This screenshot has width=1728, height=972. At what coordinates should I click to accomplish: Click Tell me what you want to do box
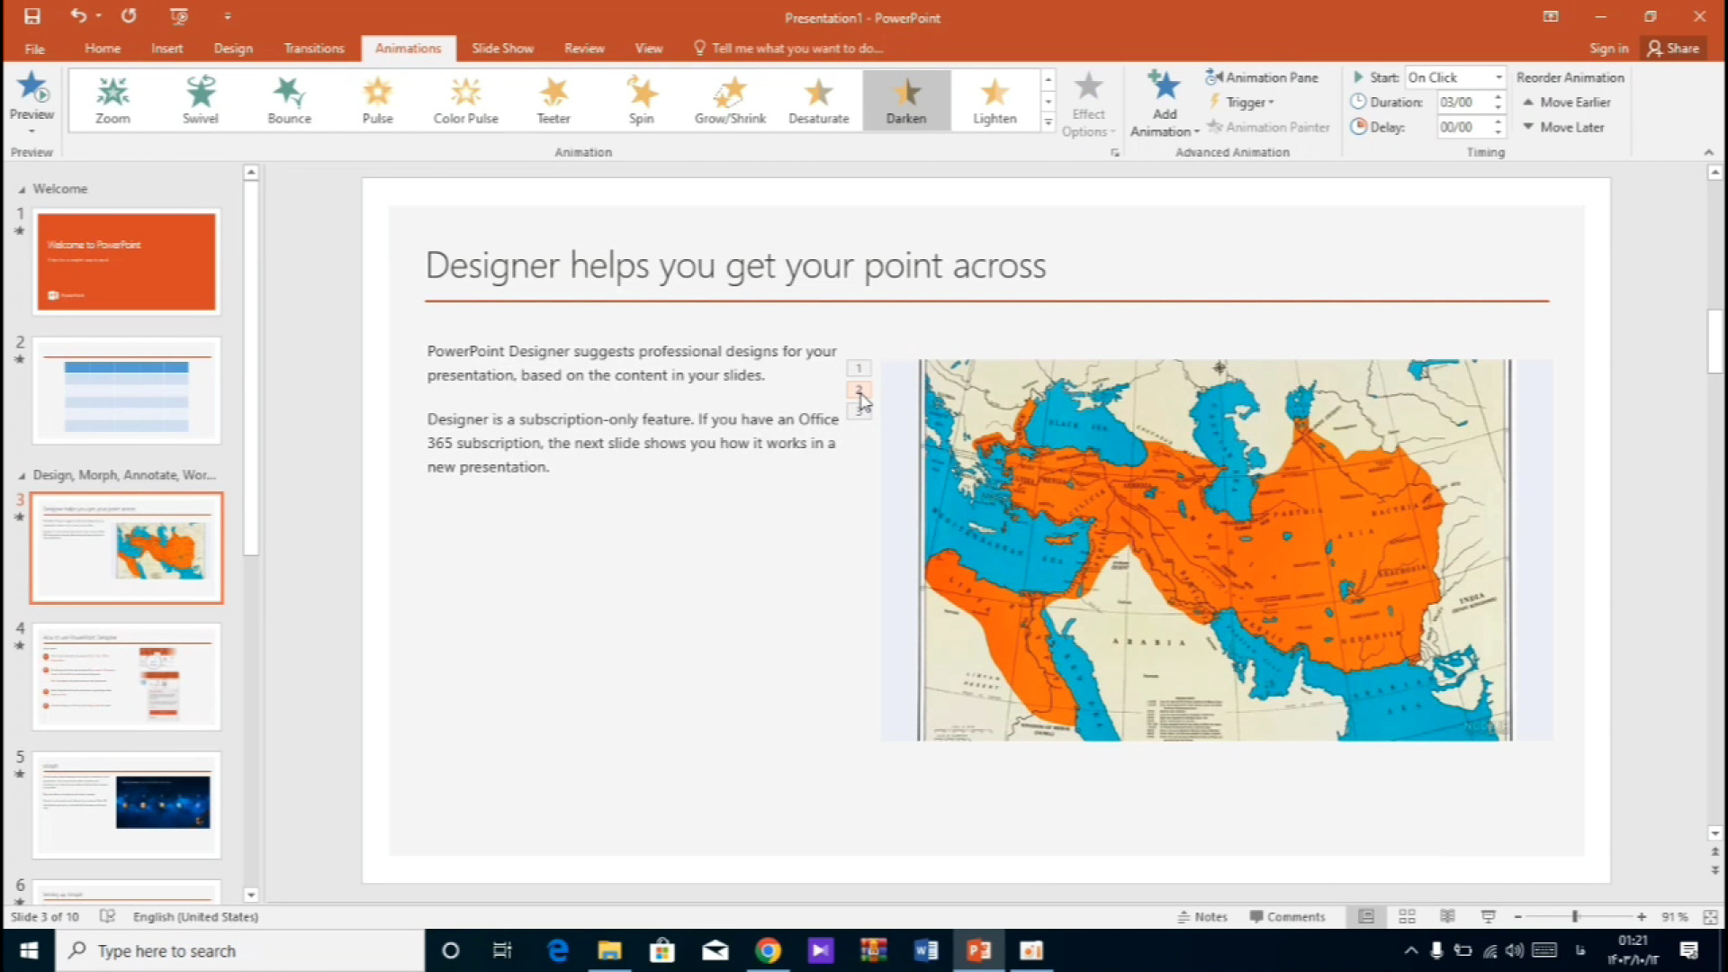point(789,49)
